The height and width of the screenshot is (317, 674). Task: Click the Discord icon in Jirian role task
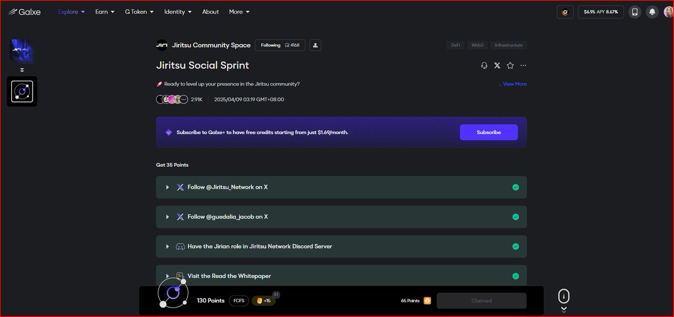(180, 246)
